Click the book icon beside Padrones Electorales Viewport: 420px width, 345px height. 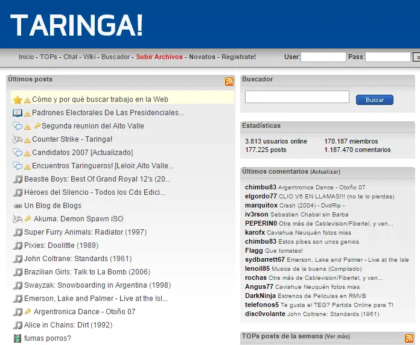click(17, 113)
